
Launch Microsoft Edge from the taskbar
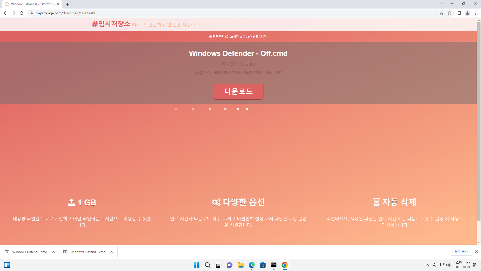(252, 265)
